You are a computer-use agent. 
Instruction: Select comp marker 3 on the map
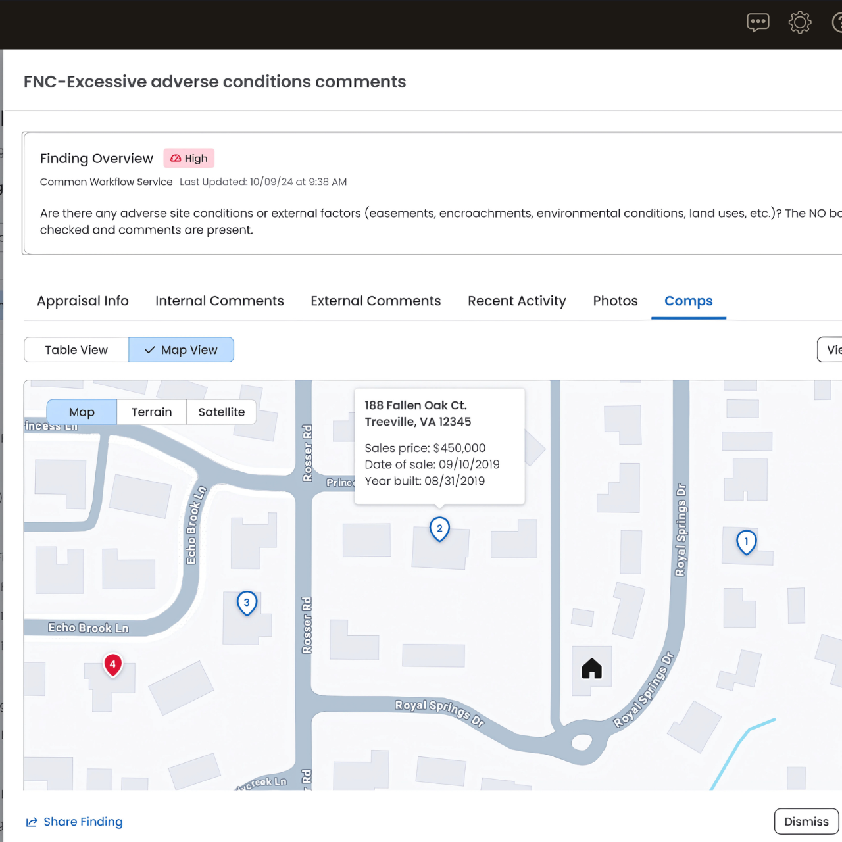(247, 602)
